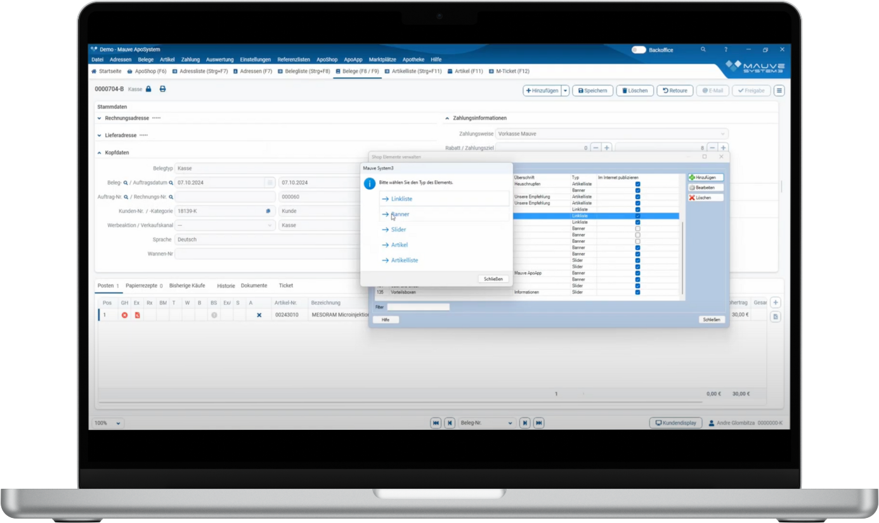Toggle the Backoffice switch
This screenshot has height=523, width=879.
pos(638,49)
